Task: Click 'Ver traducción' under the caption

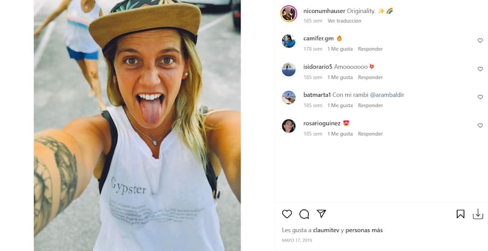Action: 344,21
